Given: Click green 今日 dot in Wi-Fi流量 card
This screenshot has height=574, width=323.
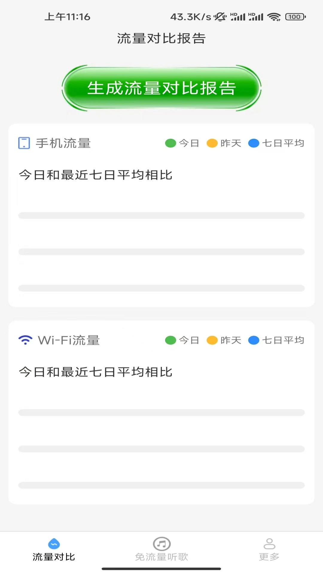Looking at the screenshot, I should pyautogui.click(x=170, y=340).
